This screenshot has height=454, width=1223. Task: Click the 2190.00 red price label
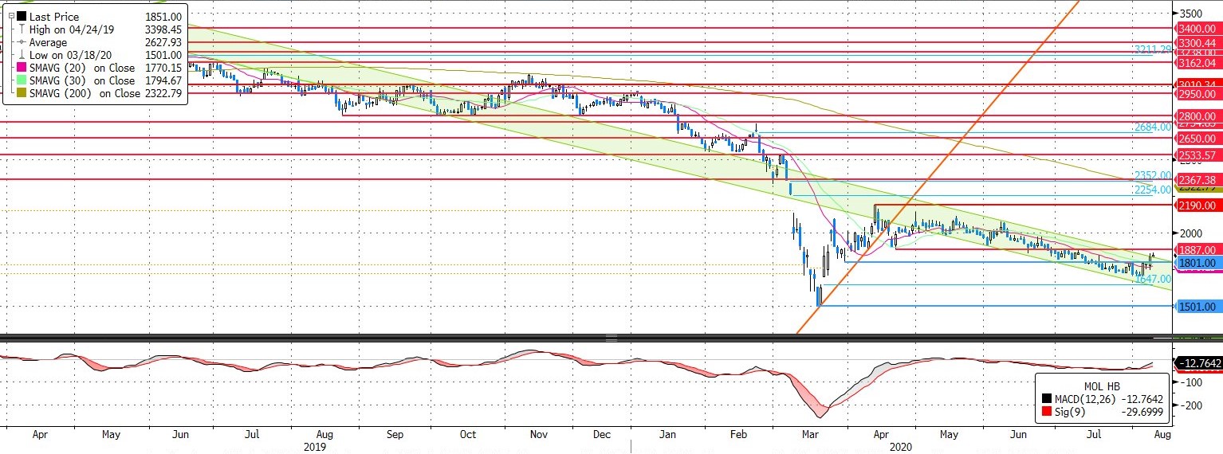tap(1199, 205)
